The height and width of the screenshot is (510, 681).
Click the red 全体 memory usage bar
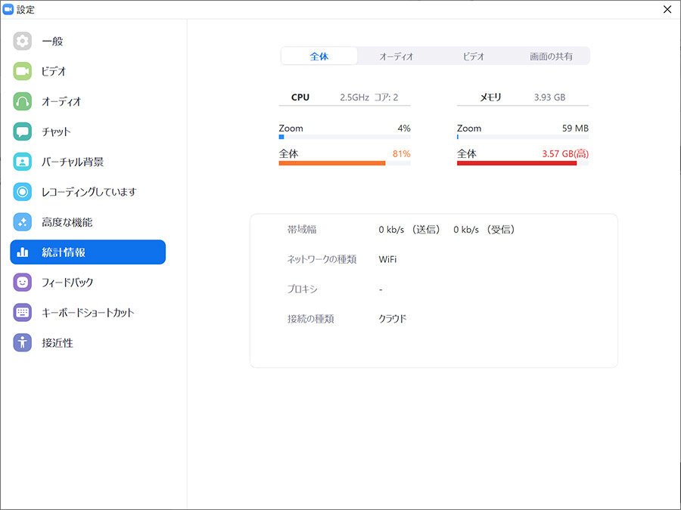522,163
